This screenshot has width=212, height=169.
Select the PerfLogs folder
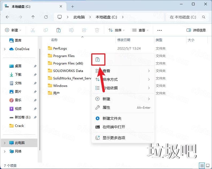coord(57,48)
